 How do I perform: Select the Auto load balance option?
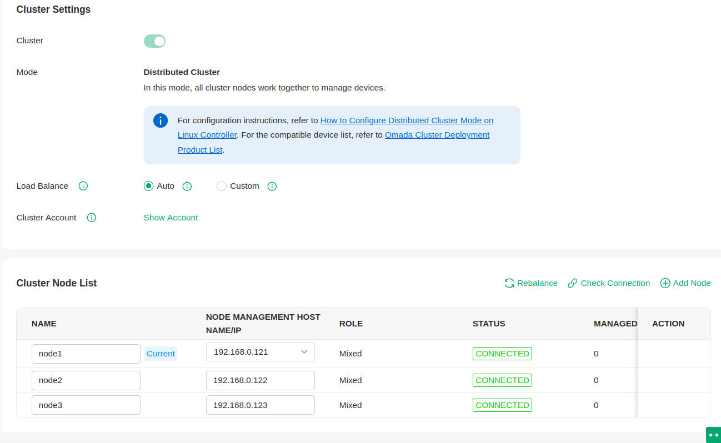pos(148,186)
